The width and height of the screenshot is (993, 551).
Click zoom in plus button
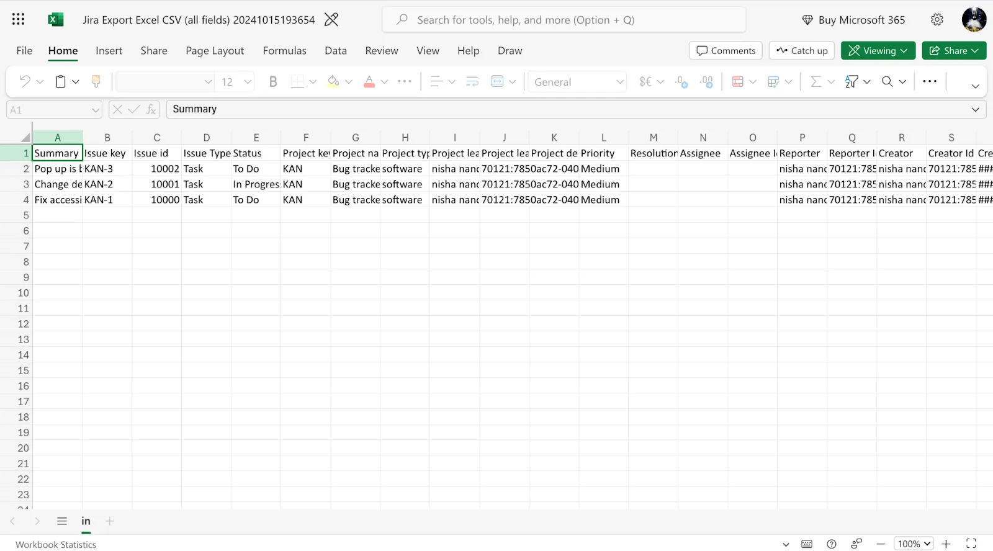pyautogui.click(x=946, y=544)
